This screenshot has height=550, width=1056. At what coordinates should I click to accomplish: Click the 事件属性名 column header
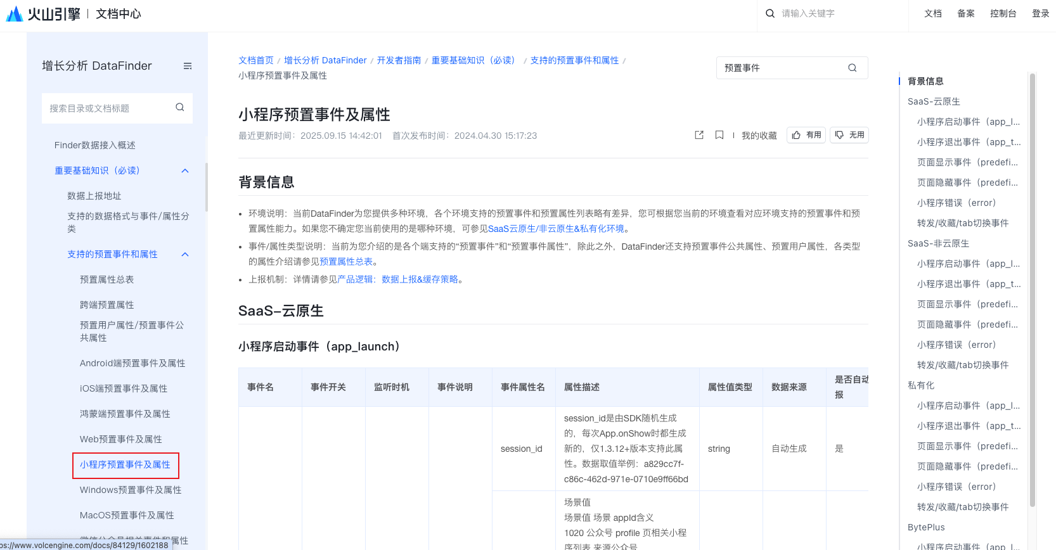pyautogui.click(x=523, y=387)
